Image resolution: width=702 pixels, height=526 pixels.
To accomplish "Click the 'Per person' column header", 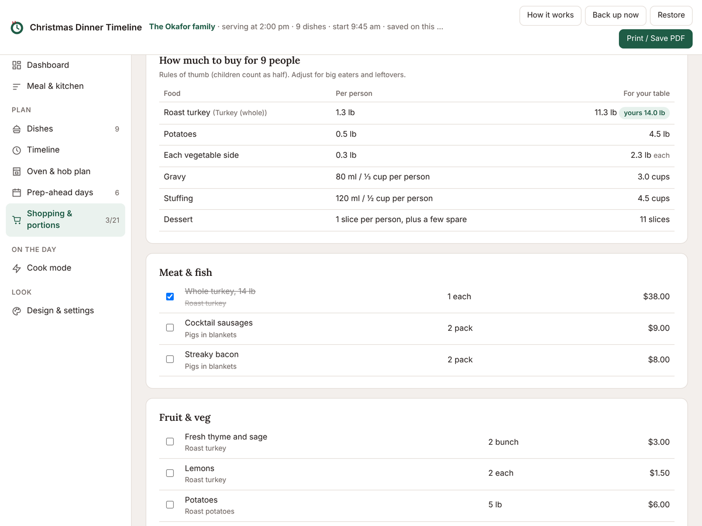I will point(354,94).
